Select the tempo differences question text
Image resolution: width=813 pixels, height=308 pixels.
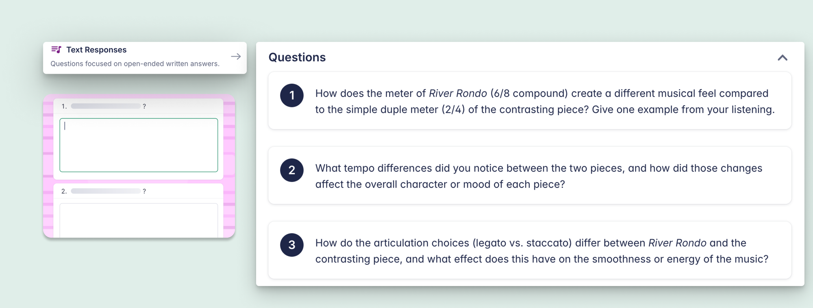tap(539, 176)
